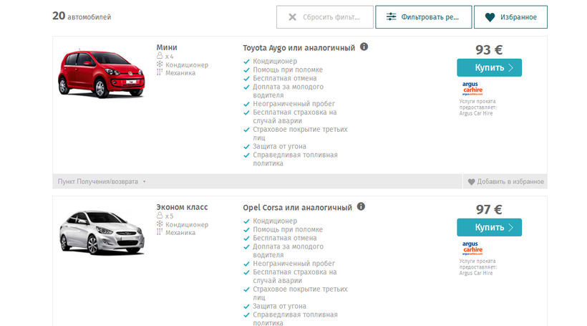Click the Toyota Aygo или аналогичный title
This screenshot has height=326, width=587.
click(x=299, y=48)
